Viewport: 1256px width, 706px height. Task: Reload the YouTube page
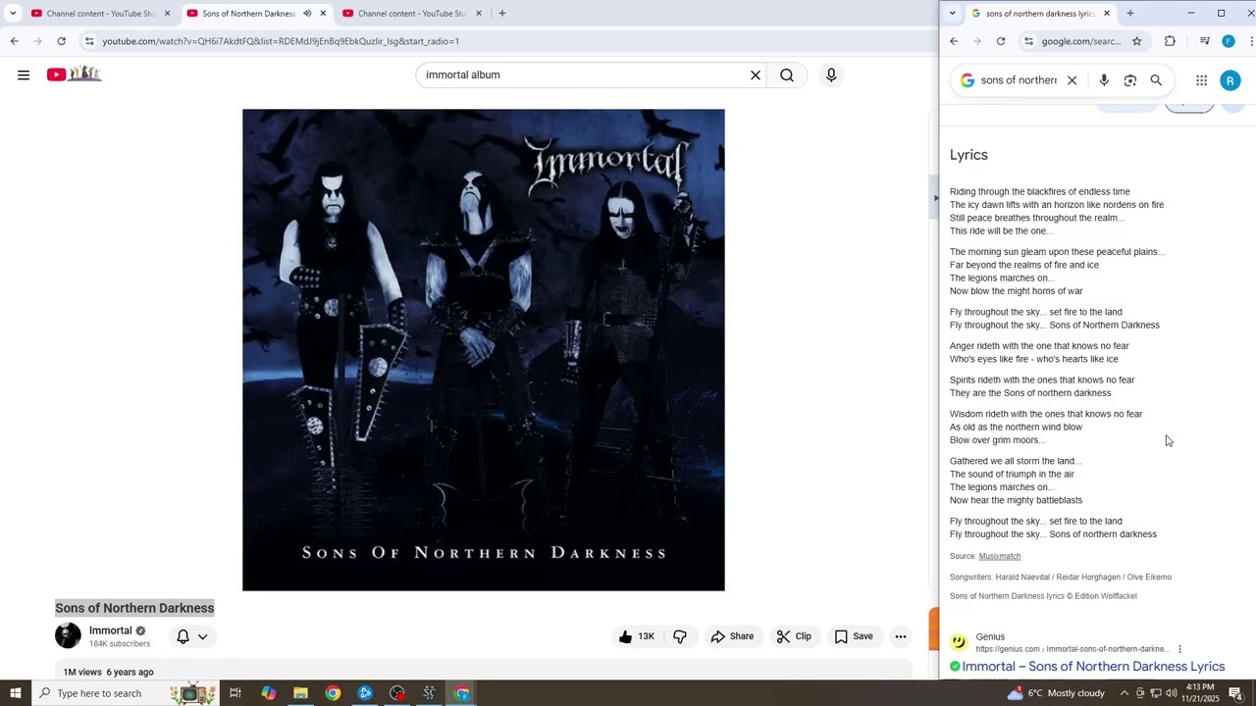pyautogui.click(x=62, y=41)
